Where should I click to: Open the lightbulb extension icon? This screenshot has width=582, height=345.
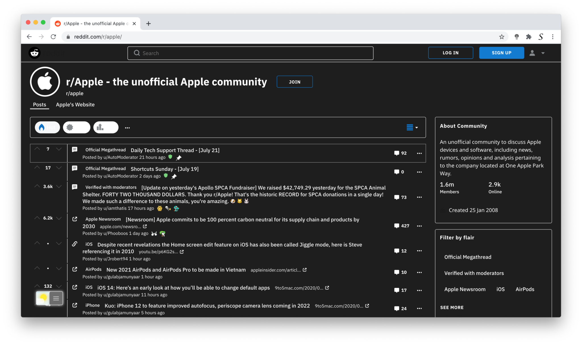pos(517,37)
